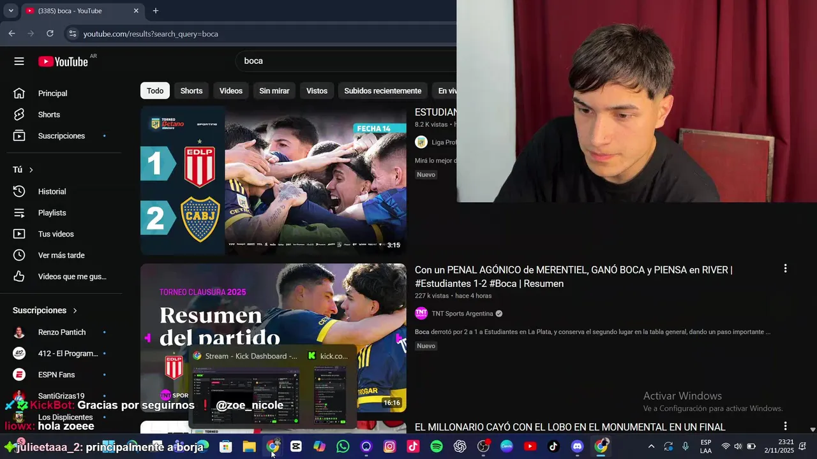The width and height of the screenshot is (817, 459).
Task: Open clock showing 23:21 2/11/2025
Action: 778,447
